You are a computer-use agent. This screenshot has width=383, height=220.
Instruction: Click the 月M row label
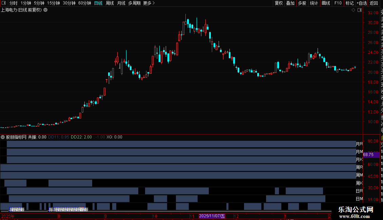(359, 152)
